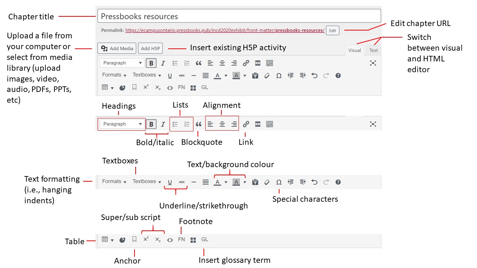Toggle toolbar rows icon in main editor
477x268 pixels.
[x=270, y=63]
